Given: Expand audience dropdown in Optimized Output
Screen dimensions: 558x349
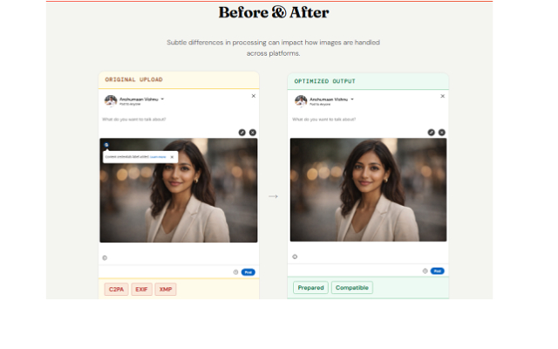Looking at the screenshot, I should coord(352,99).
